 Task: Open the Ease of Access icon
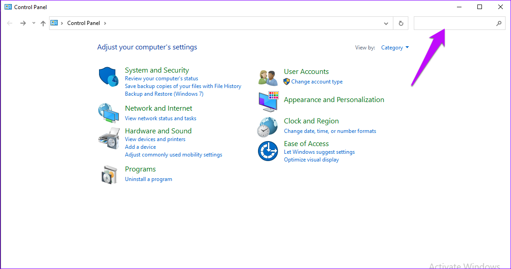click(x=268, y=151)
